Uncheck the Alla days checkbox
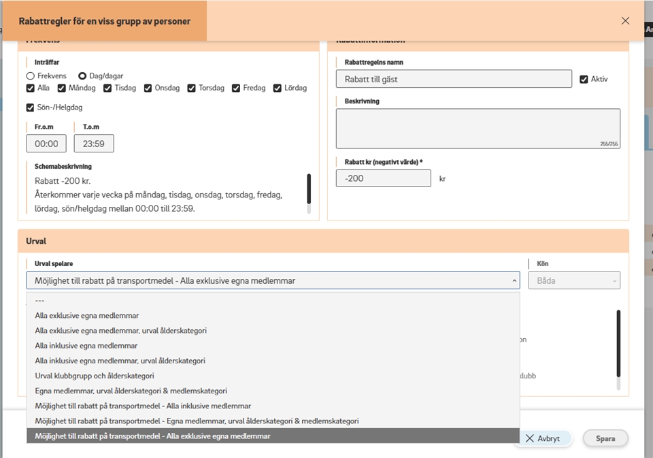This screenshot has height=458, width=653. (31, 88)
